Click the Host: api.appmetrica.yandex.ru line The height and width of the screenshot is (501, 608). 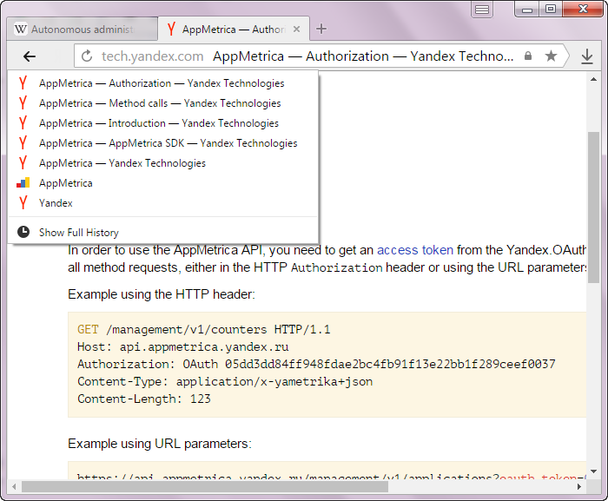coord(182,346)
